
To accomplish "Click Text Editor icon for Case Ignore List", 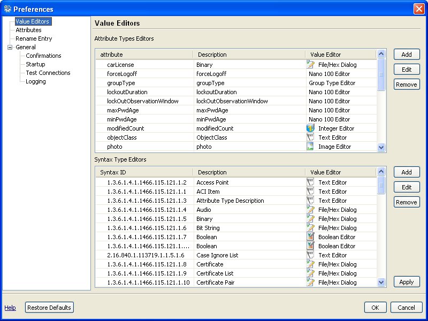I will click(310, 255).
